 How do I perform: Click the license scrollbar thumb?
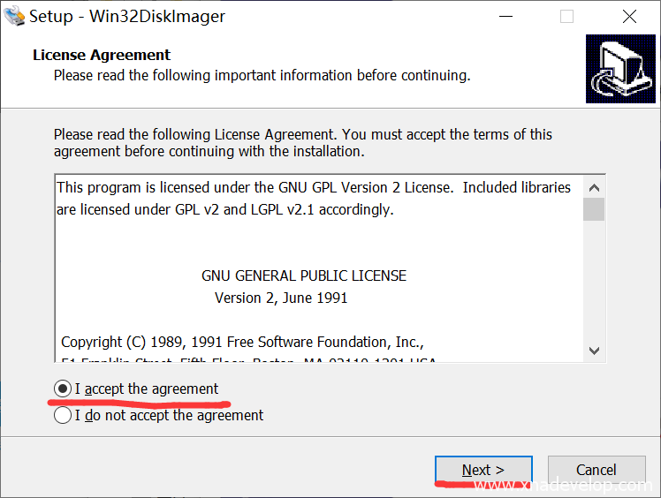[594, 209]
